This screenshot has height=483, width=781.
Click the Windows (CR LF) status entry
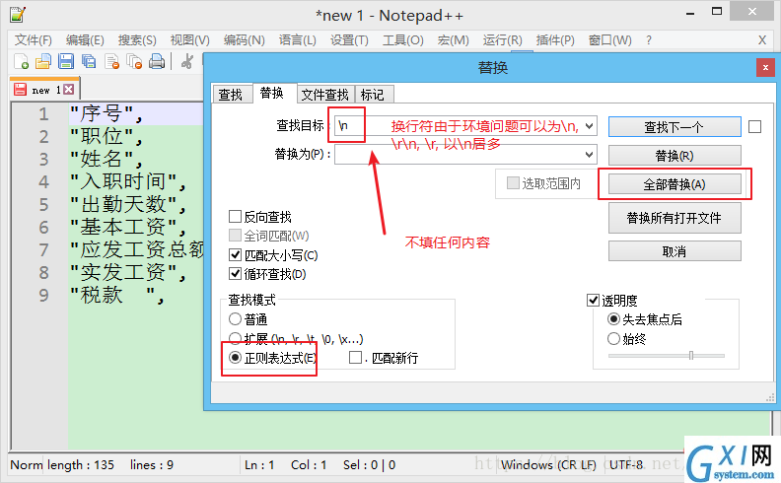(548, 465)
